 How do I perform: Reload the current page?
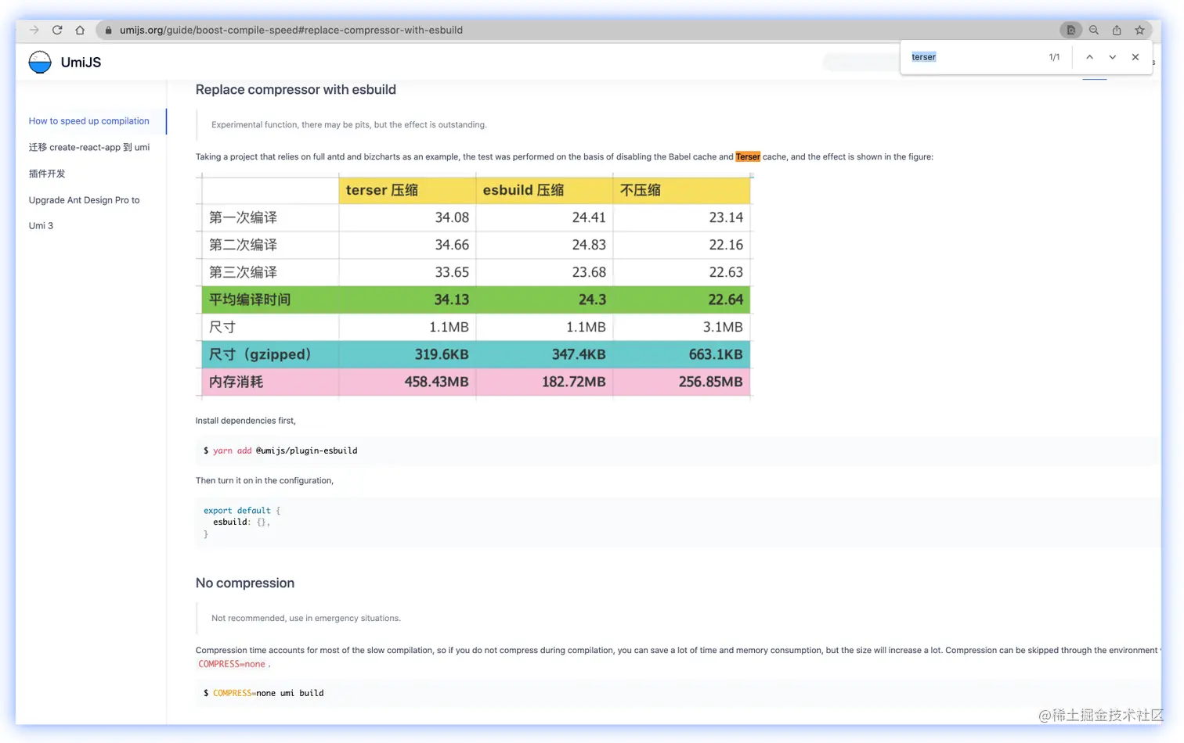click(x=57, y=30)
